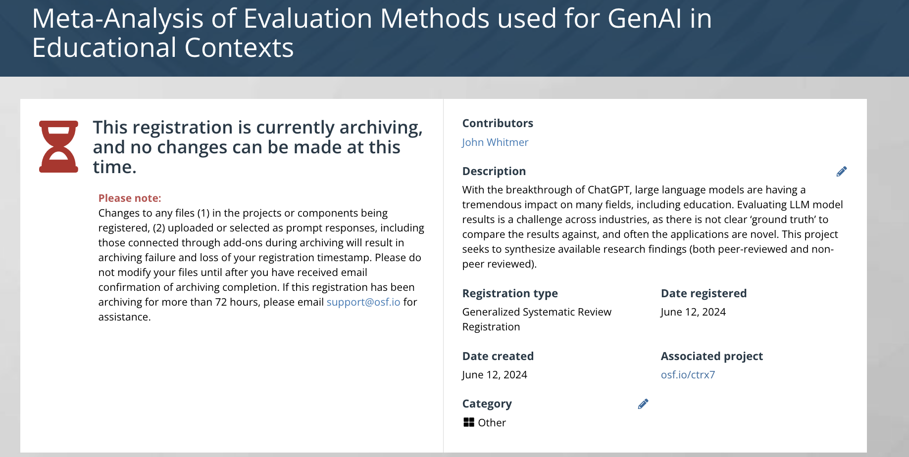Click the 'Other' category value

coord(492,423)
